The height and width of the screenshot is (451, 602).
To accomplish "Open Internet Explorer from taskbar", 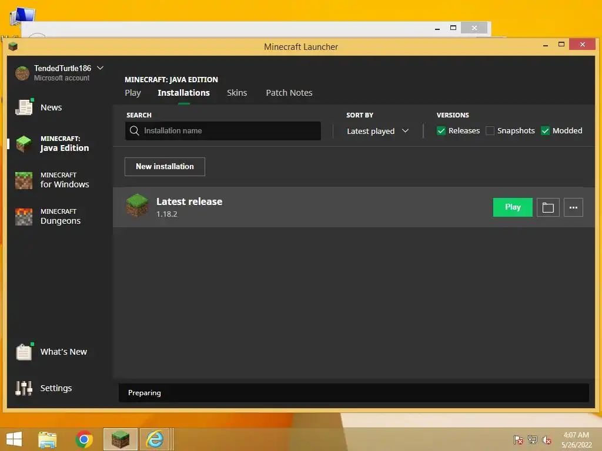I will [x=155, y=439].
